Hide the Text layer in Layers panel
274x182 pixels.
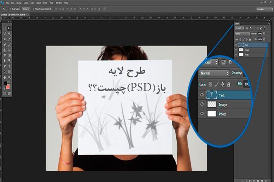(x=236, y=45)
